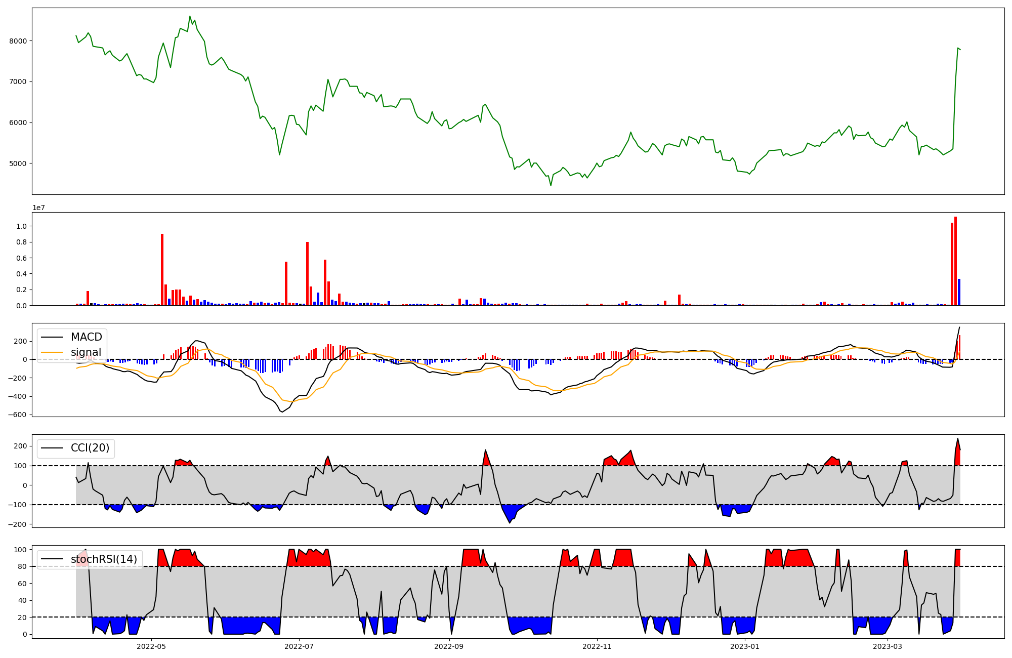Image resolution: width=1012 pixels, height=658 pixels.
Task: Click the 5000 price axis tick label
Action: 19,163
